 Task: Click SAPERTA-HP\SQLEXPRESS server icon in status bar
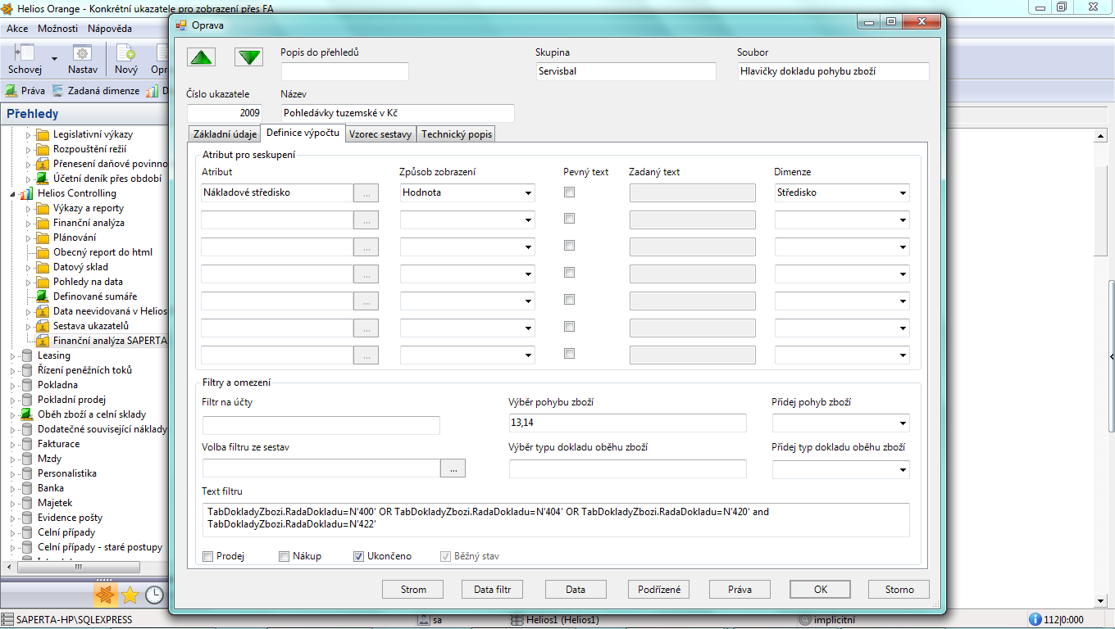pyautogui.click(x=7, y=620)
